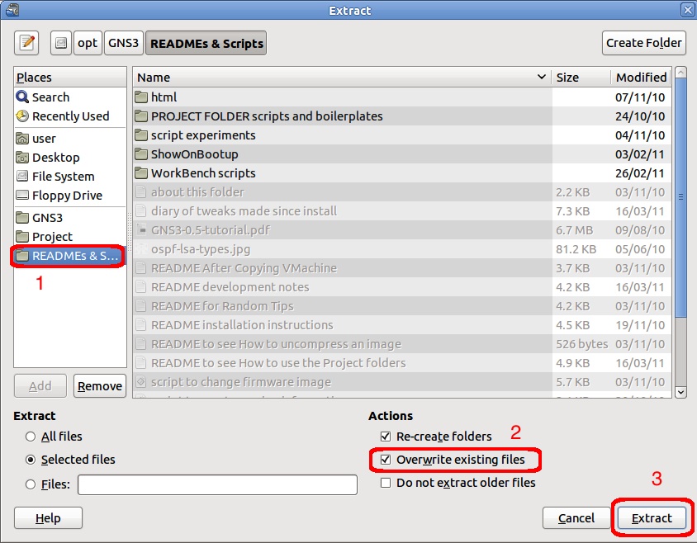The height and width of the screenshot is (543, 697).
Task: Select the All files radio option
Action: click(x=31, y=437)
